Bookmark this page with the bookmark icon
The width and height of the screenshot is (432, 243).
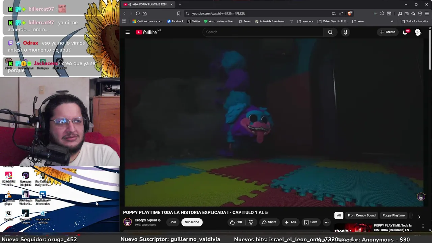point(179,13)
